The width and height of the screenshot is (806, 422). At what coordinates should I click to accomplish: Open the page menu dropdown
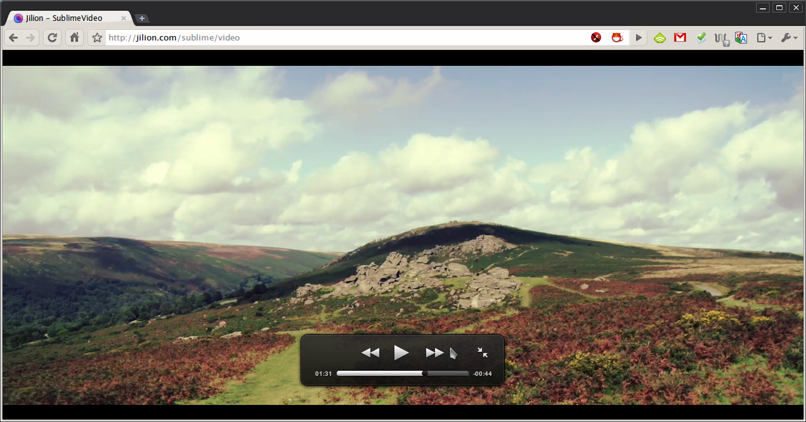[764, 38]
